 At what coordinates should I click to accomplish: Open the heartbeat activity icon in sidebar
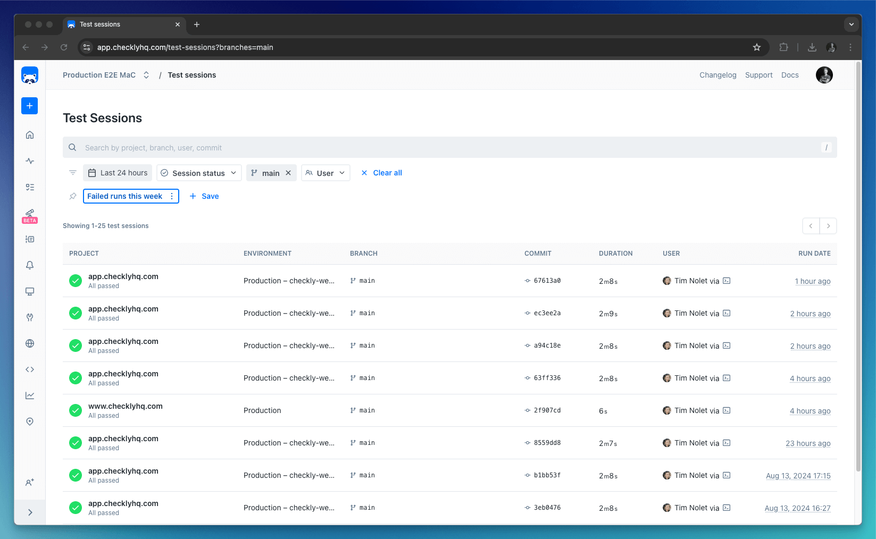pyautogui.click(x=30, y=161)
